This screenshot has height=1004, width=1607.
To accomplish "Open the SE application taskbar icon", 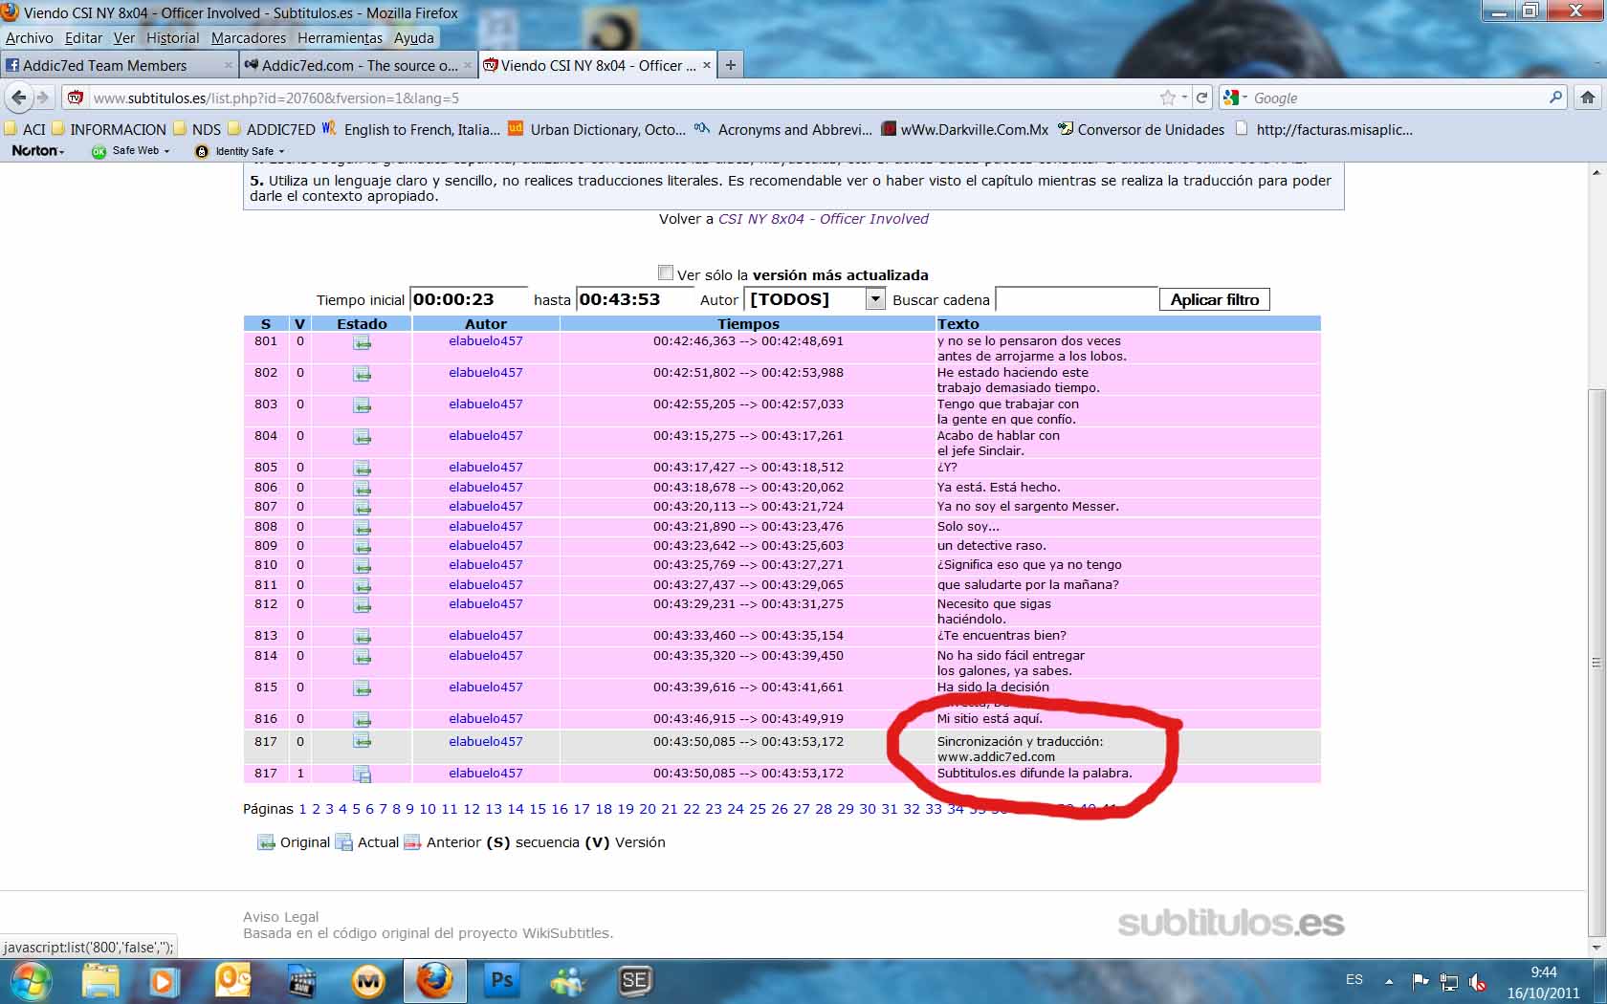I will [x=634, y=981].
